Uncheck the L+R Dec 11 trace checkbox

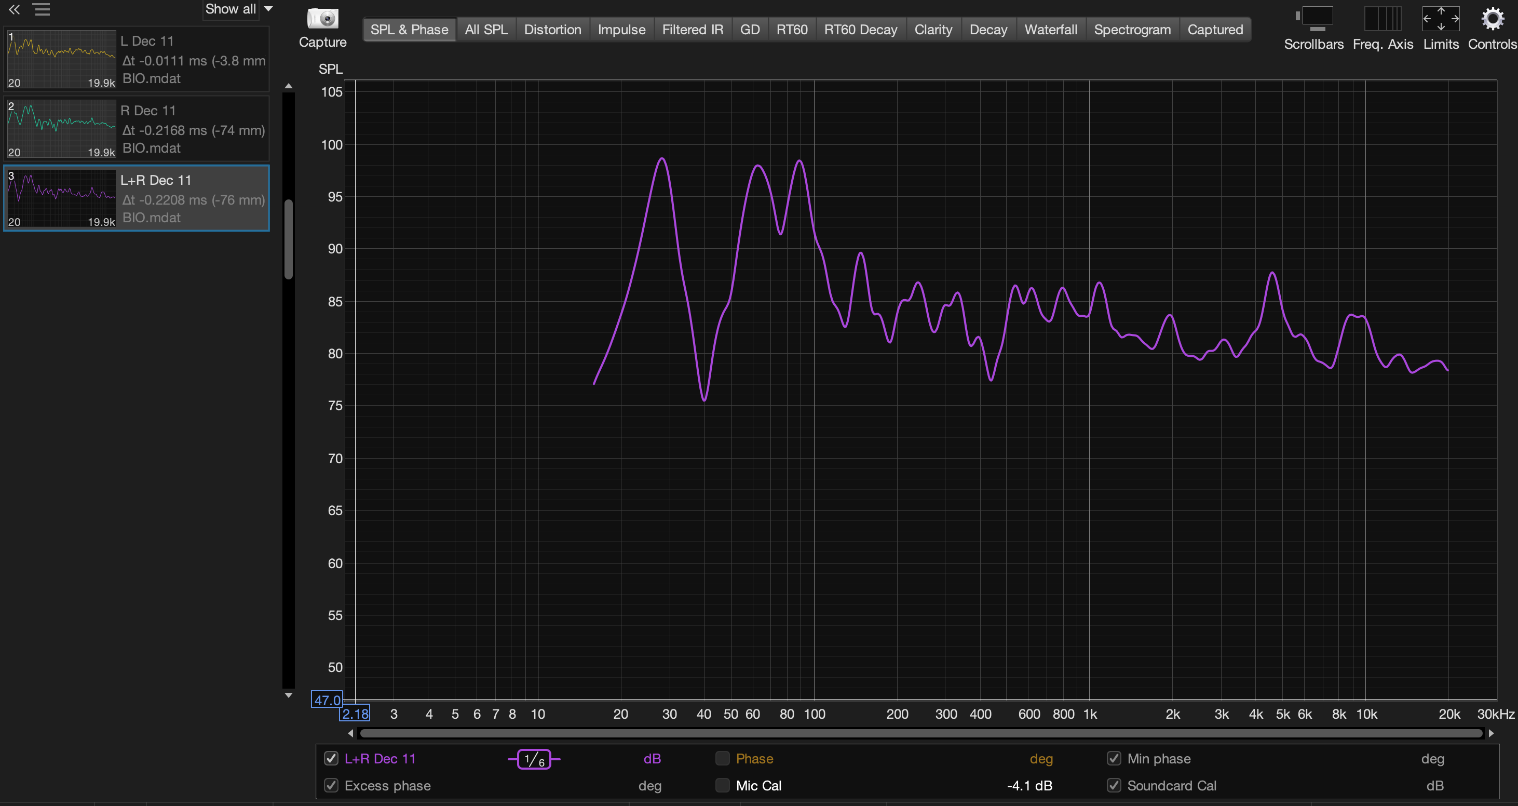[331, 758]
